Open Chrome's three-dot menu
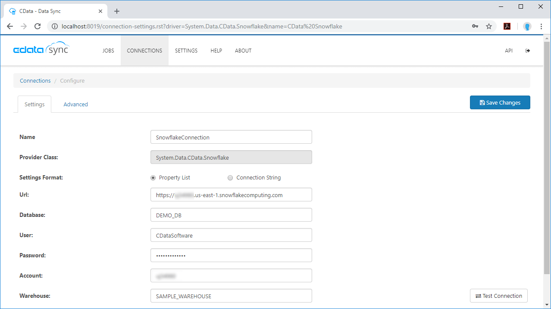Viewport: 551px width, 309px height. tap(541, 26)
